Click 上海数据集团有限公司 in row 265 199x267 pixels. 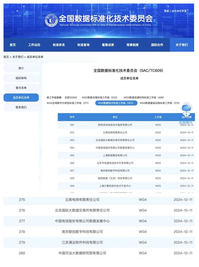pyautogui.click(x=115, y=155)
